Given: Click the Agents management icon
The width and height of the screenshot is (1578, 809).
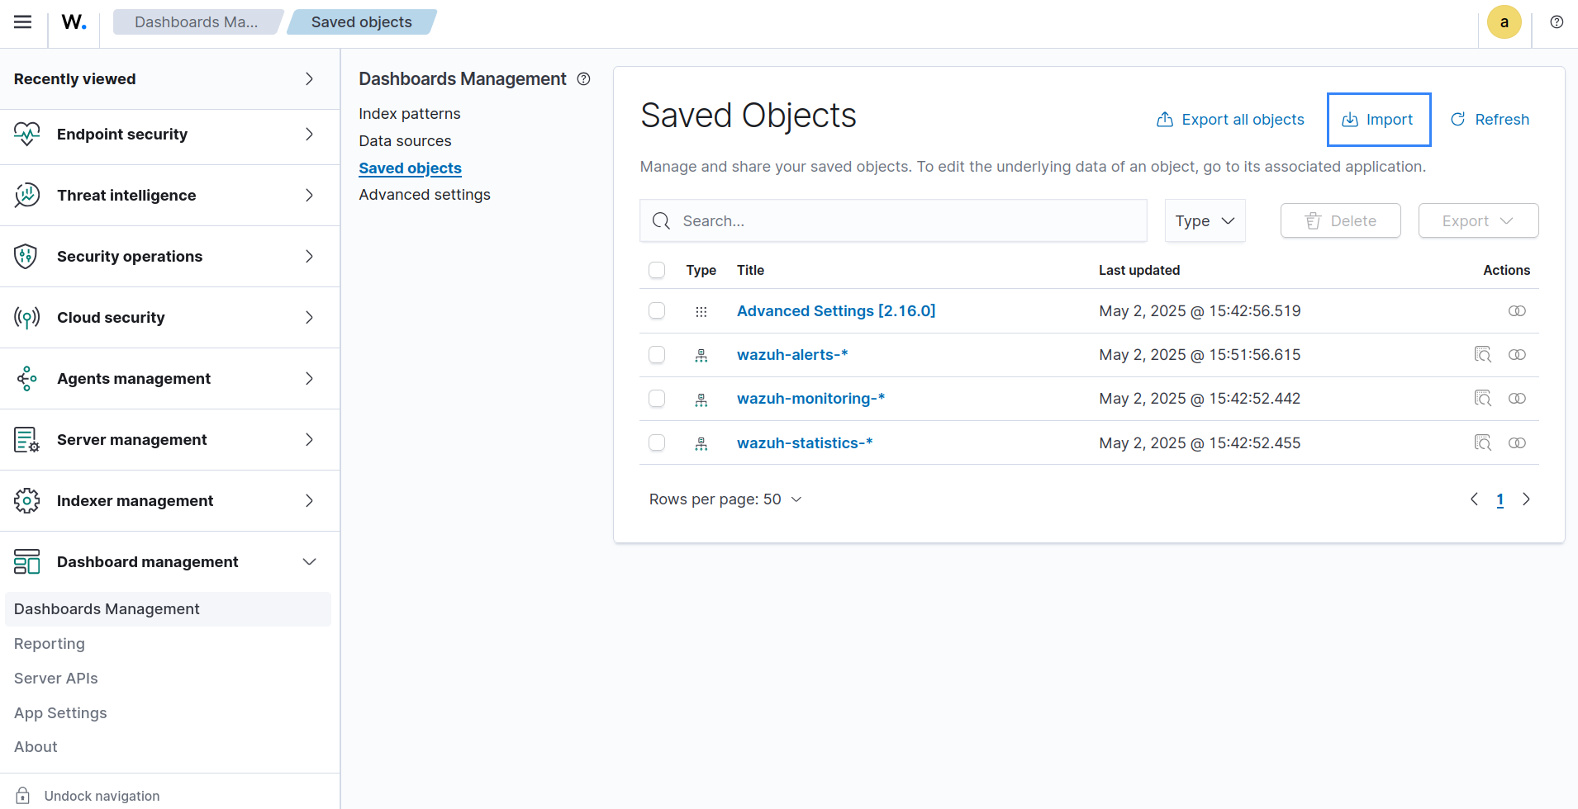Looking at the screenshot, I should point(26,378).
